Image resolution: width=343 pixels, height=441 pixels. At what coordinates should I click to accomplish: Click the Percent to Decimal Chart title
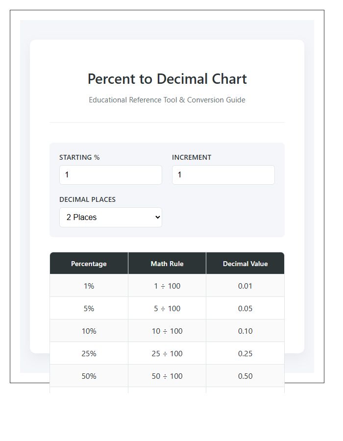tap(167, 79)
